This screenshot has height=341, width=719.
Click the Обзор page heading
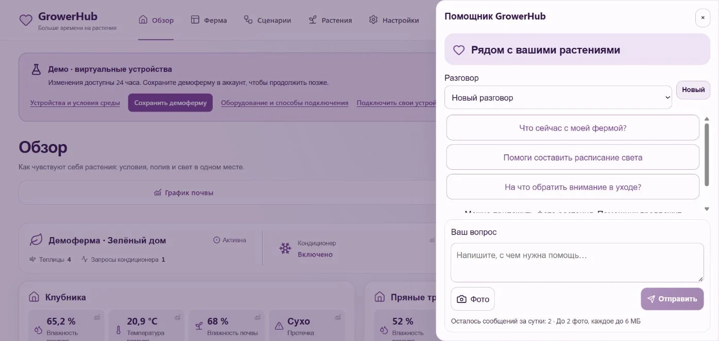tap(43, 148)
